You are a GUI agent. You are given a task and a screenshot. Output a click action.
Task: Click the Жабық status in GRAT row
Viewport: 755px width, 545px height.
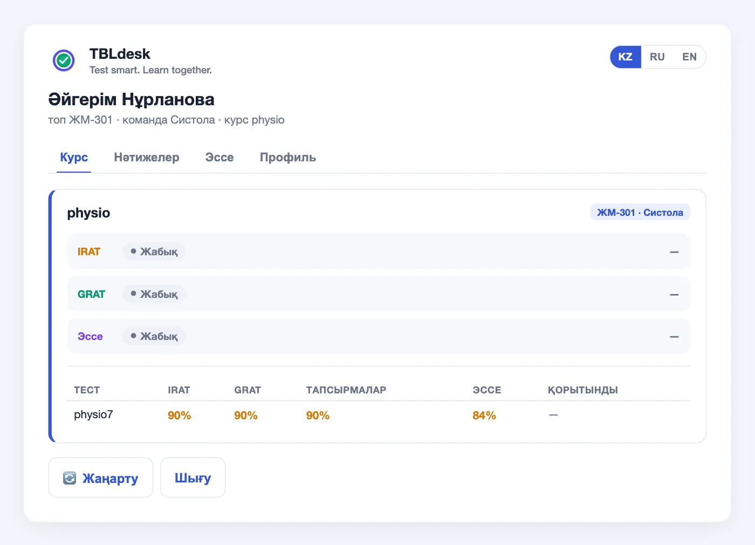154,294
